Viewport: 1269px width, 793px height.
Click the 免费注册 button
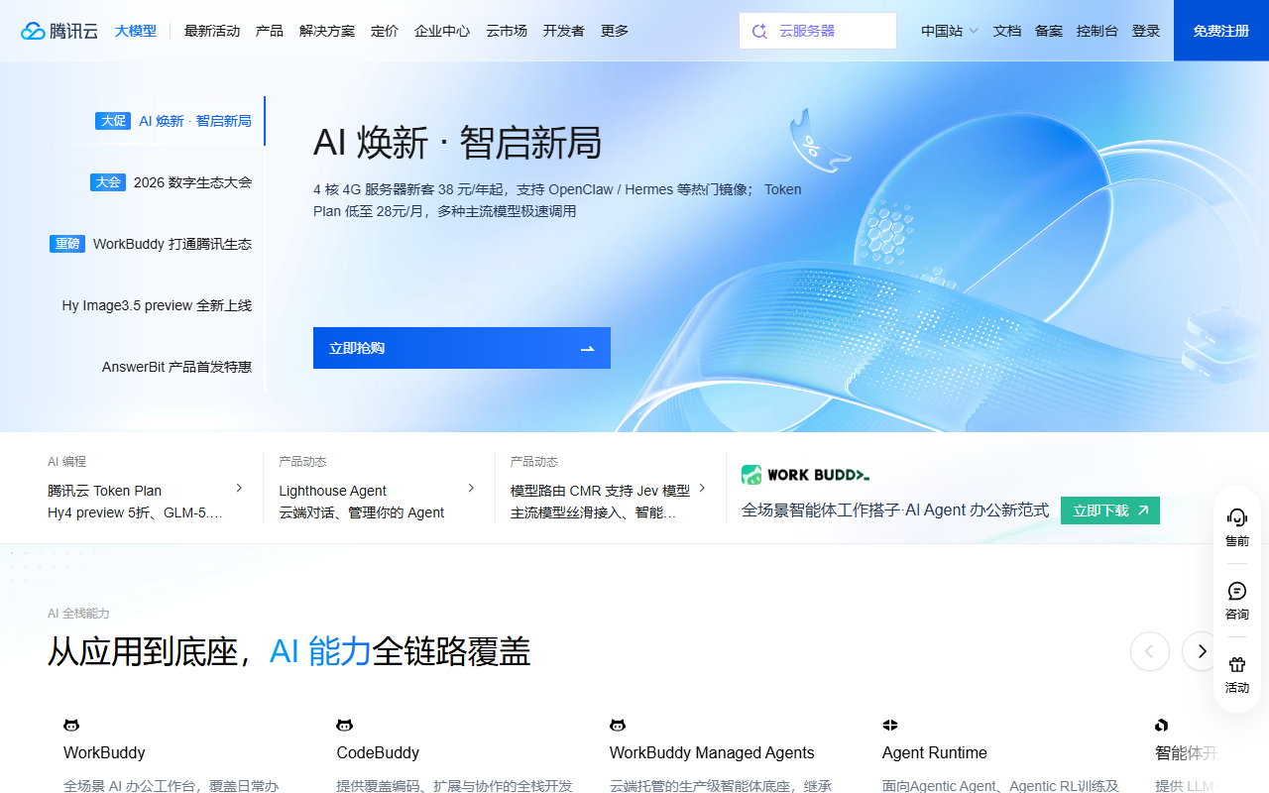click(1221, 31)
